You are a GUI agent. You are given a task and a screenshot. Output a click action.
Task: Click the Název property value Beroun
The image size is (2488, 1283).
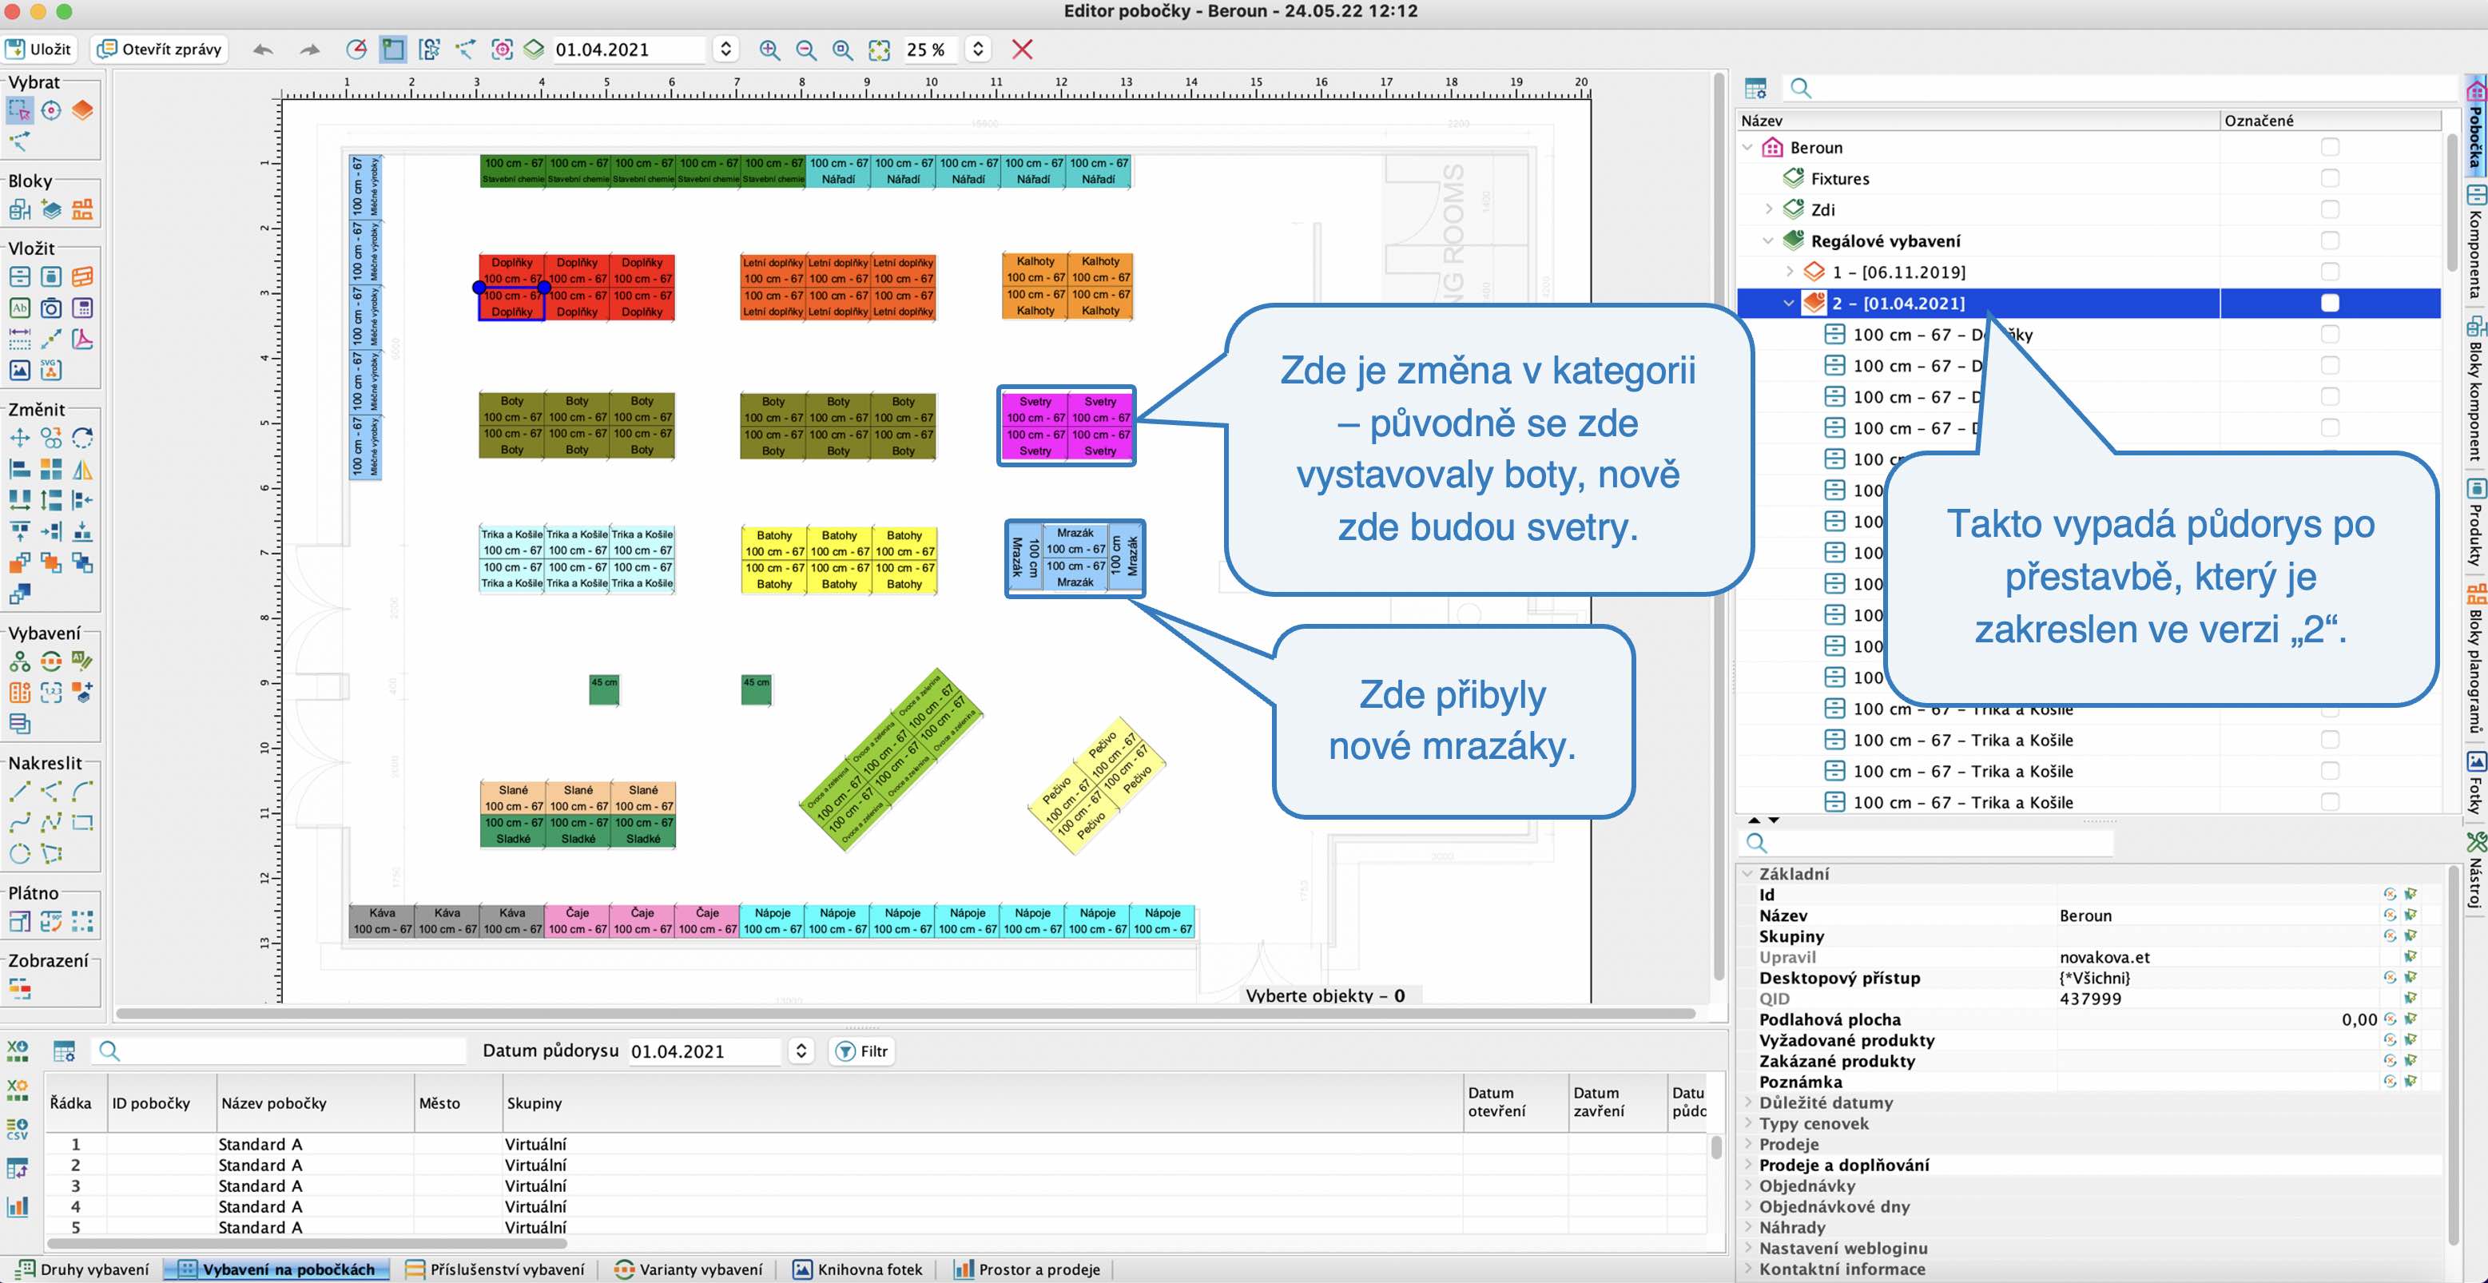pyautogui.click(x=2085, y=916)
